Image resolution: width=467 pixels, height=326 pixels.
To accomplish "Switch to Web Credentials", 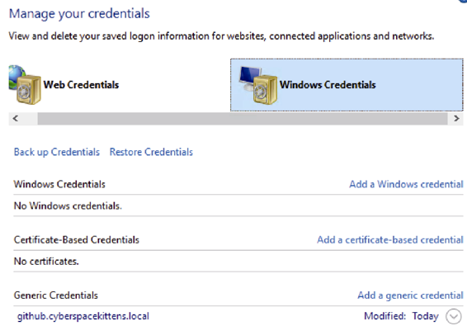I will point(81,85).
